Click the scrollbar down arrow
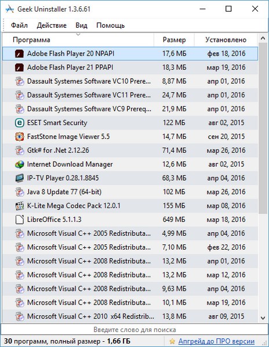 tap(263, 318)
